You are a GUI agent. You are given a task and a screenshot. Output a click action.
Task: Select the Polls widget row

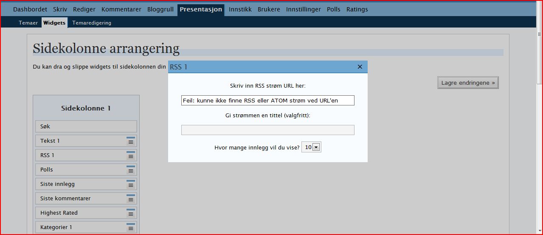86,170
